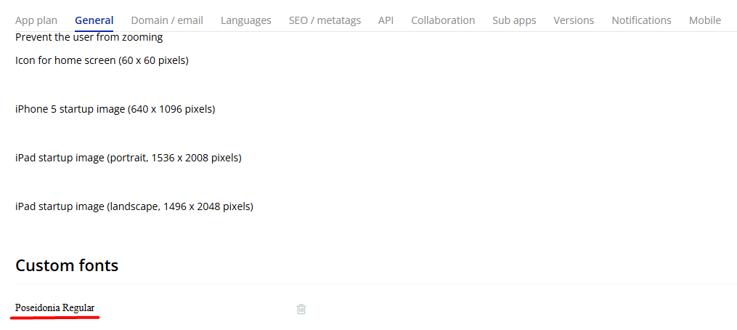Select the General tab
This screenshot has width=737, height=330.
click(94, 20)
